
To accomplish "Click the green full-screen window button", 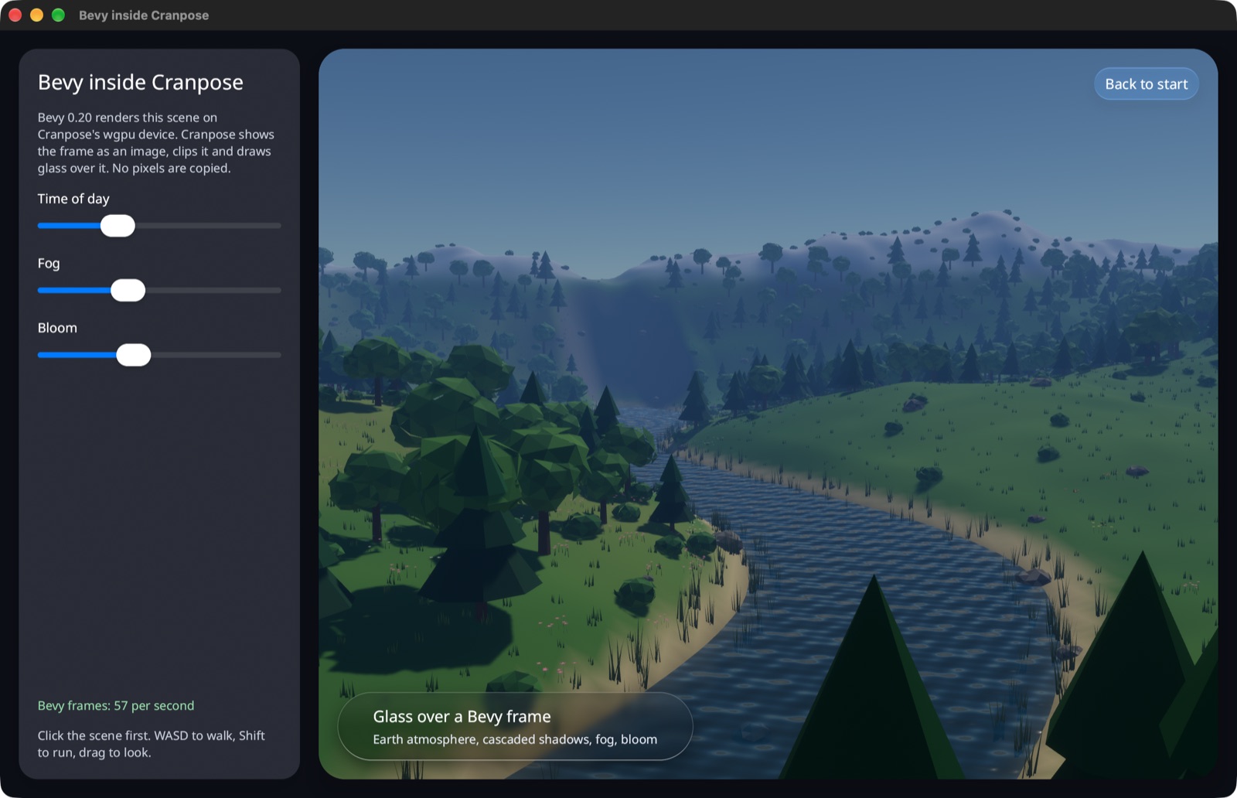I will click(58, 15).
